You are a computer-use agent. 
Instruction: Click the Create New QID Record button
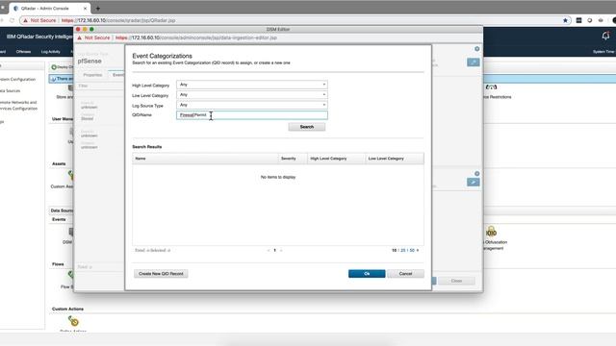click(161, 273)
